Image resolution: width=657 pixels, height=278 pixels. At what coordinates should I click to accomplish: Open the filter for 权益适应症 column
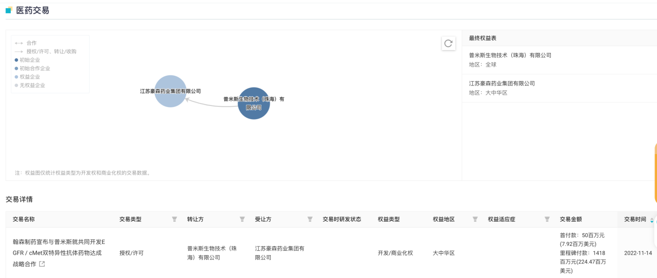click(x=547, y=219)
